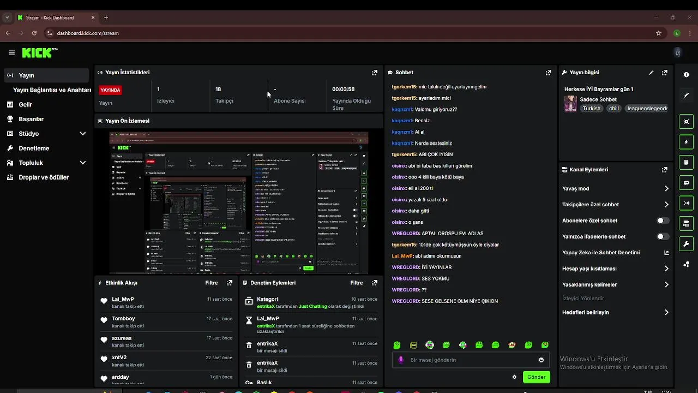Edit stream info with the Yayın bilgisi pencil

pos(651,72)
